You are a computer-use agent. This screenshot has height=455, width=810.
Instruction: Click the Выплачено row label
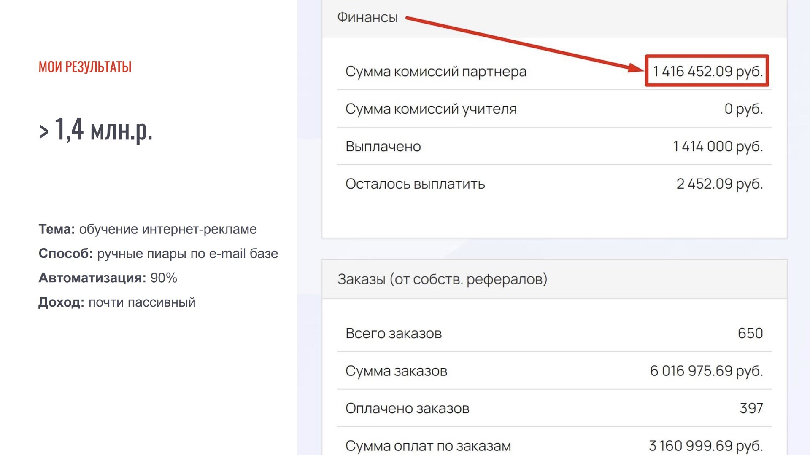[x=383, y=147]
